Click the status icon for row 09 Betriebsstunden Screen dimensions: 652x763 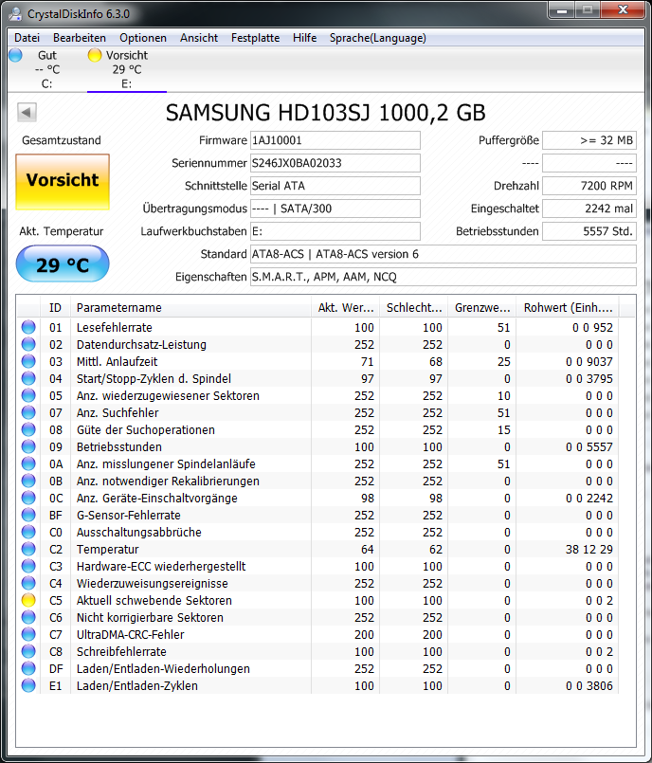(28, 446)
